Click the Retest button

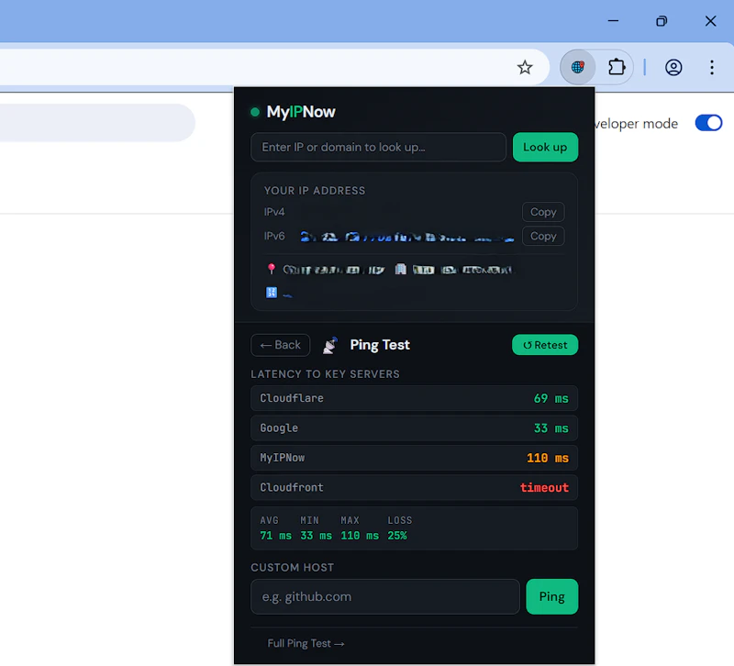tap(545, 345)
